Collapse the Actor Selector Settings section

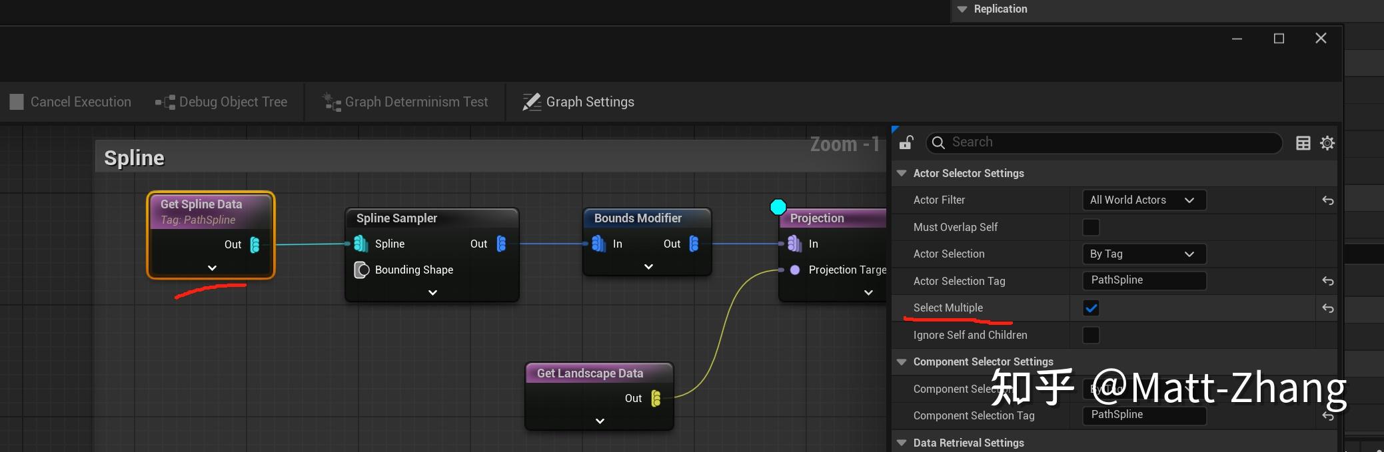(x=902, y=173)
